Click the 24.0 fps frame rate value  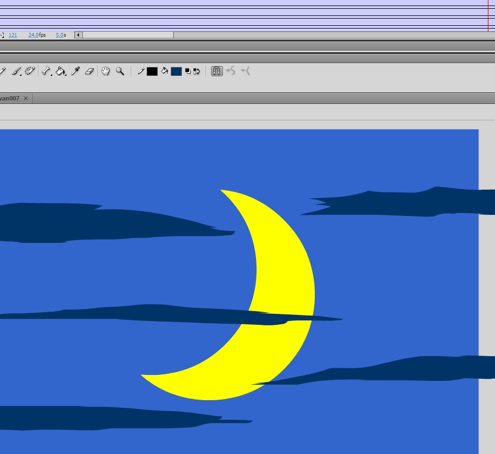coord(34,35)
